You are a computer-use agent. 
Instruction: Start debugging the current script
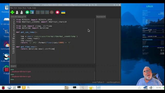tap(32, 12)
